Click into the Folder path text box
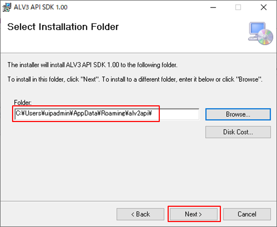277x227 pixels. 107,114
